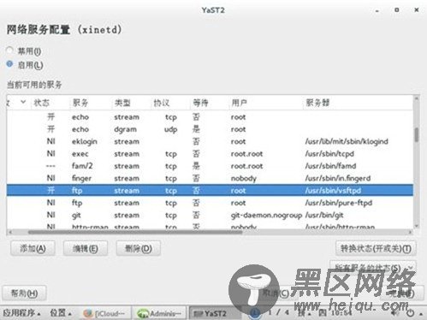Select the git service row
The width and height of the screenshot is (427, 320).
pos(210,215)
